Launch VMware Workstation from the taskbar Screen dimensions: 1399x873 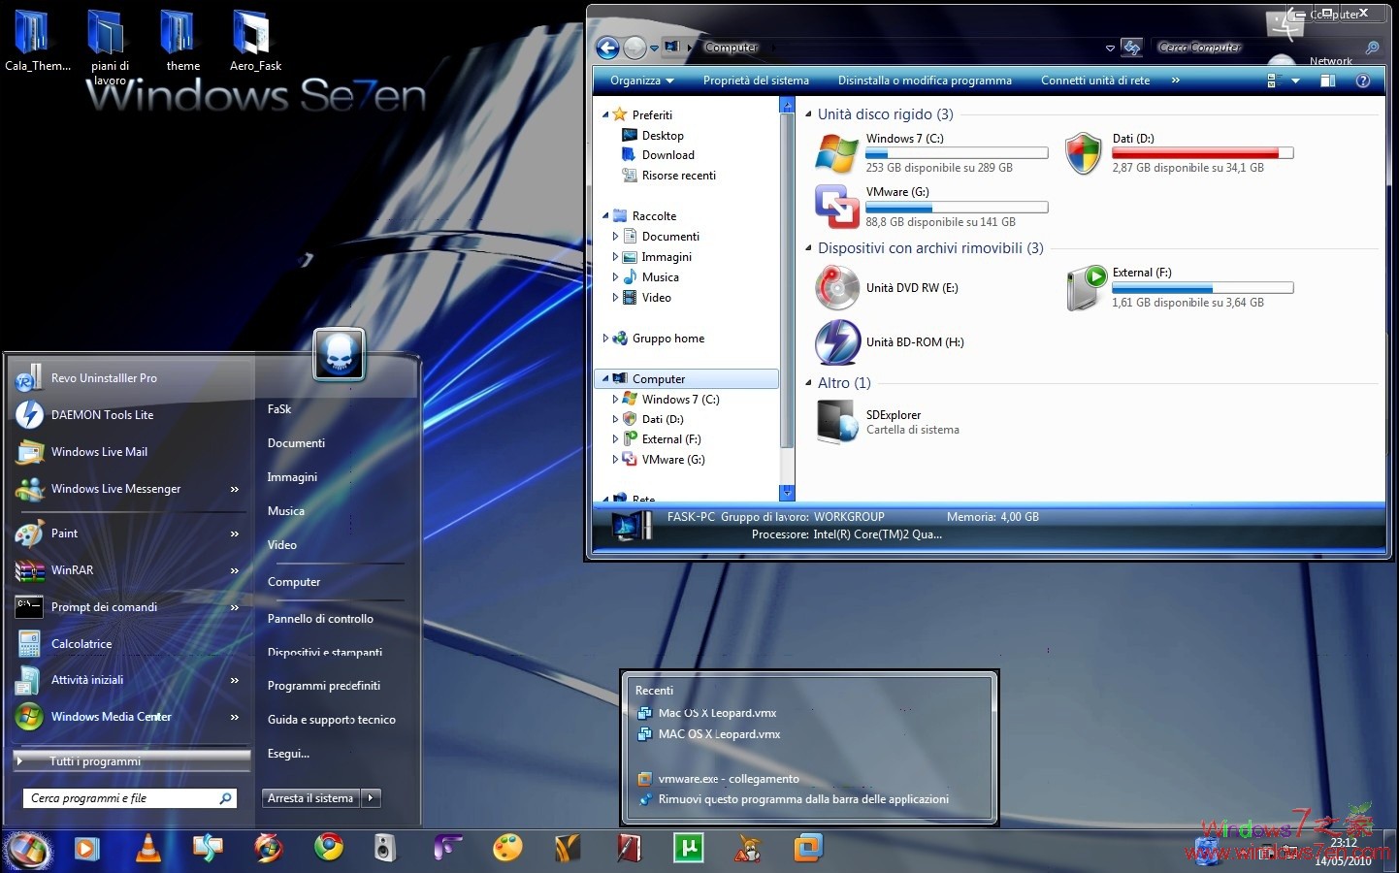808,848
